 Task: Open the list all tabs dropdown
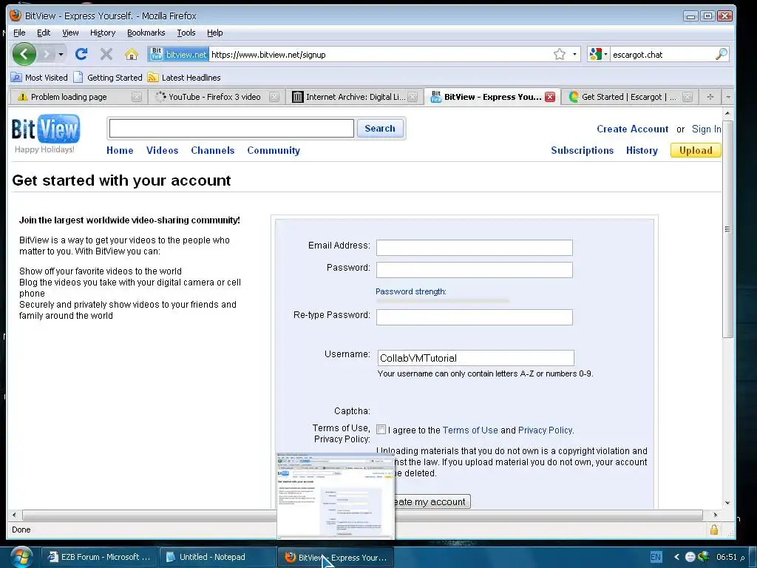pyautogui.click(x=728, y=97)
